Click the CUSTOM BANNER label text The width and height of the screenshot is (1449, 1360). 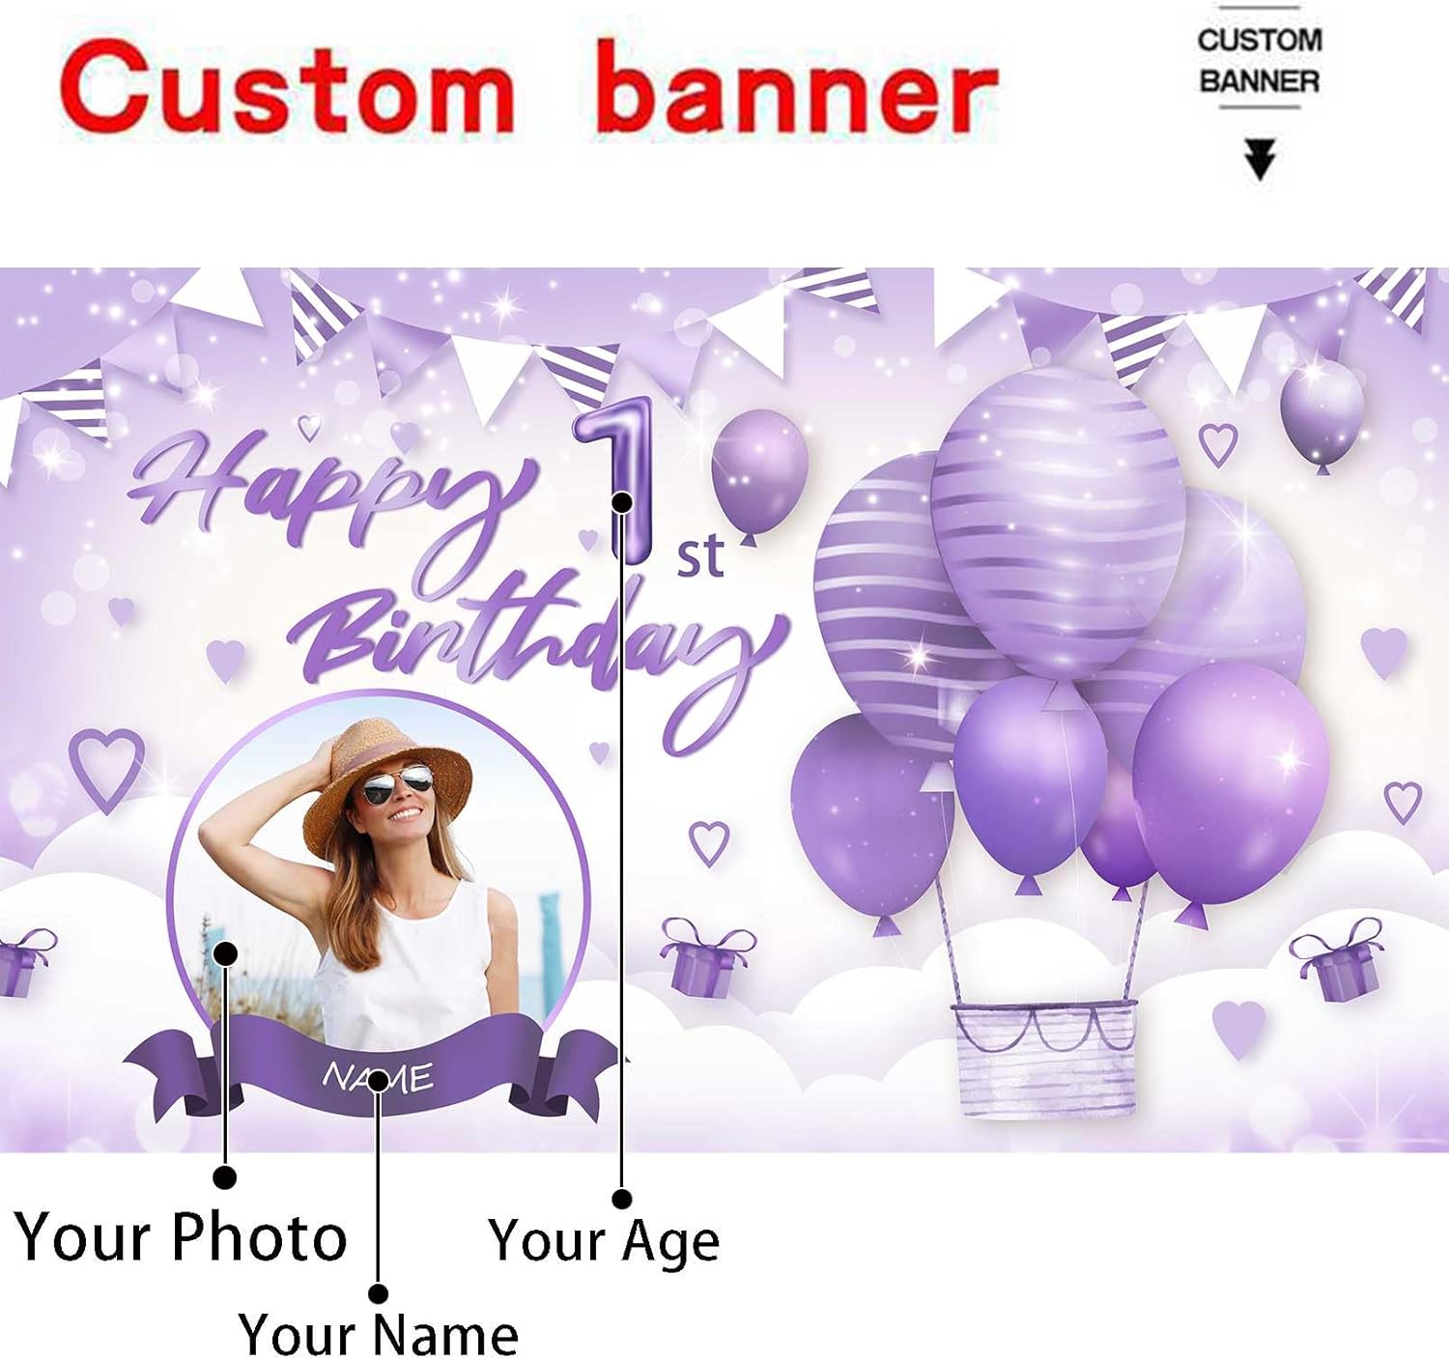coord(1260,60)
